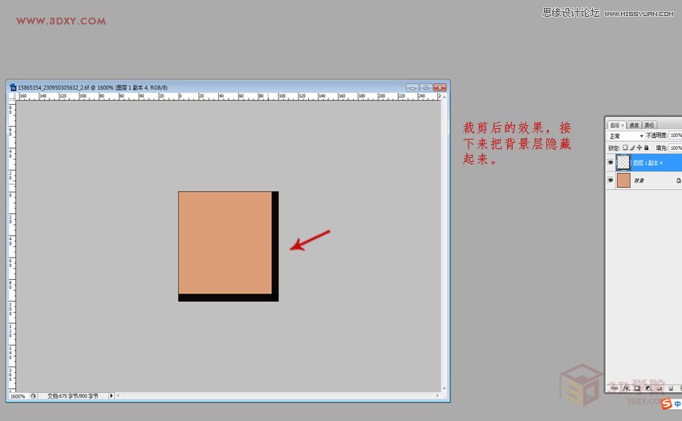Click the horizontal scrollbar right arrow
The image size is (682, 421).
[437, 396]
